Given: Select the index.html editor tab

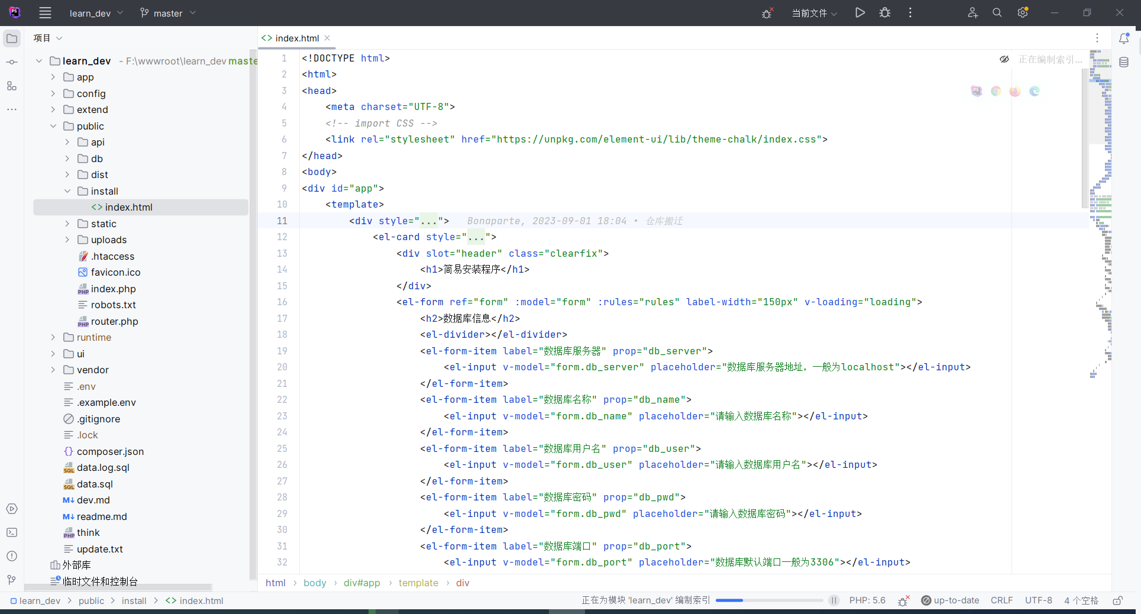Looking at the screenshot, I should pyautogui.click(x=296, y=38).
